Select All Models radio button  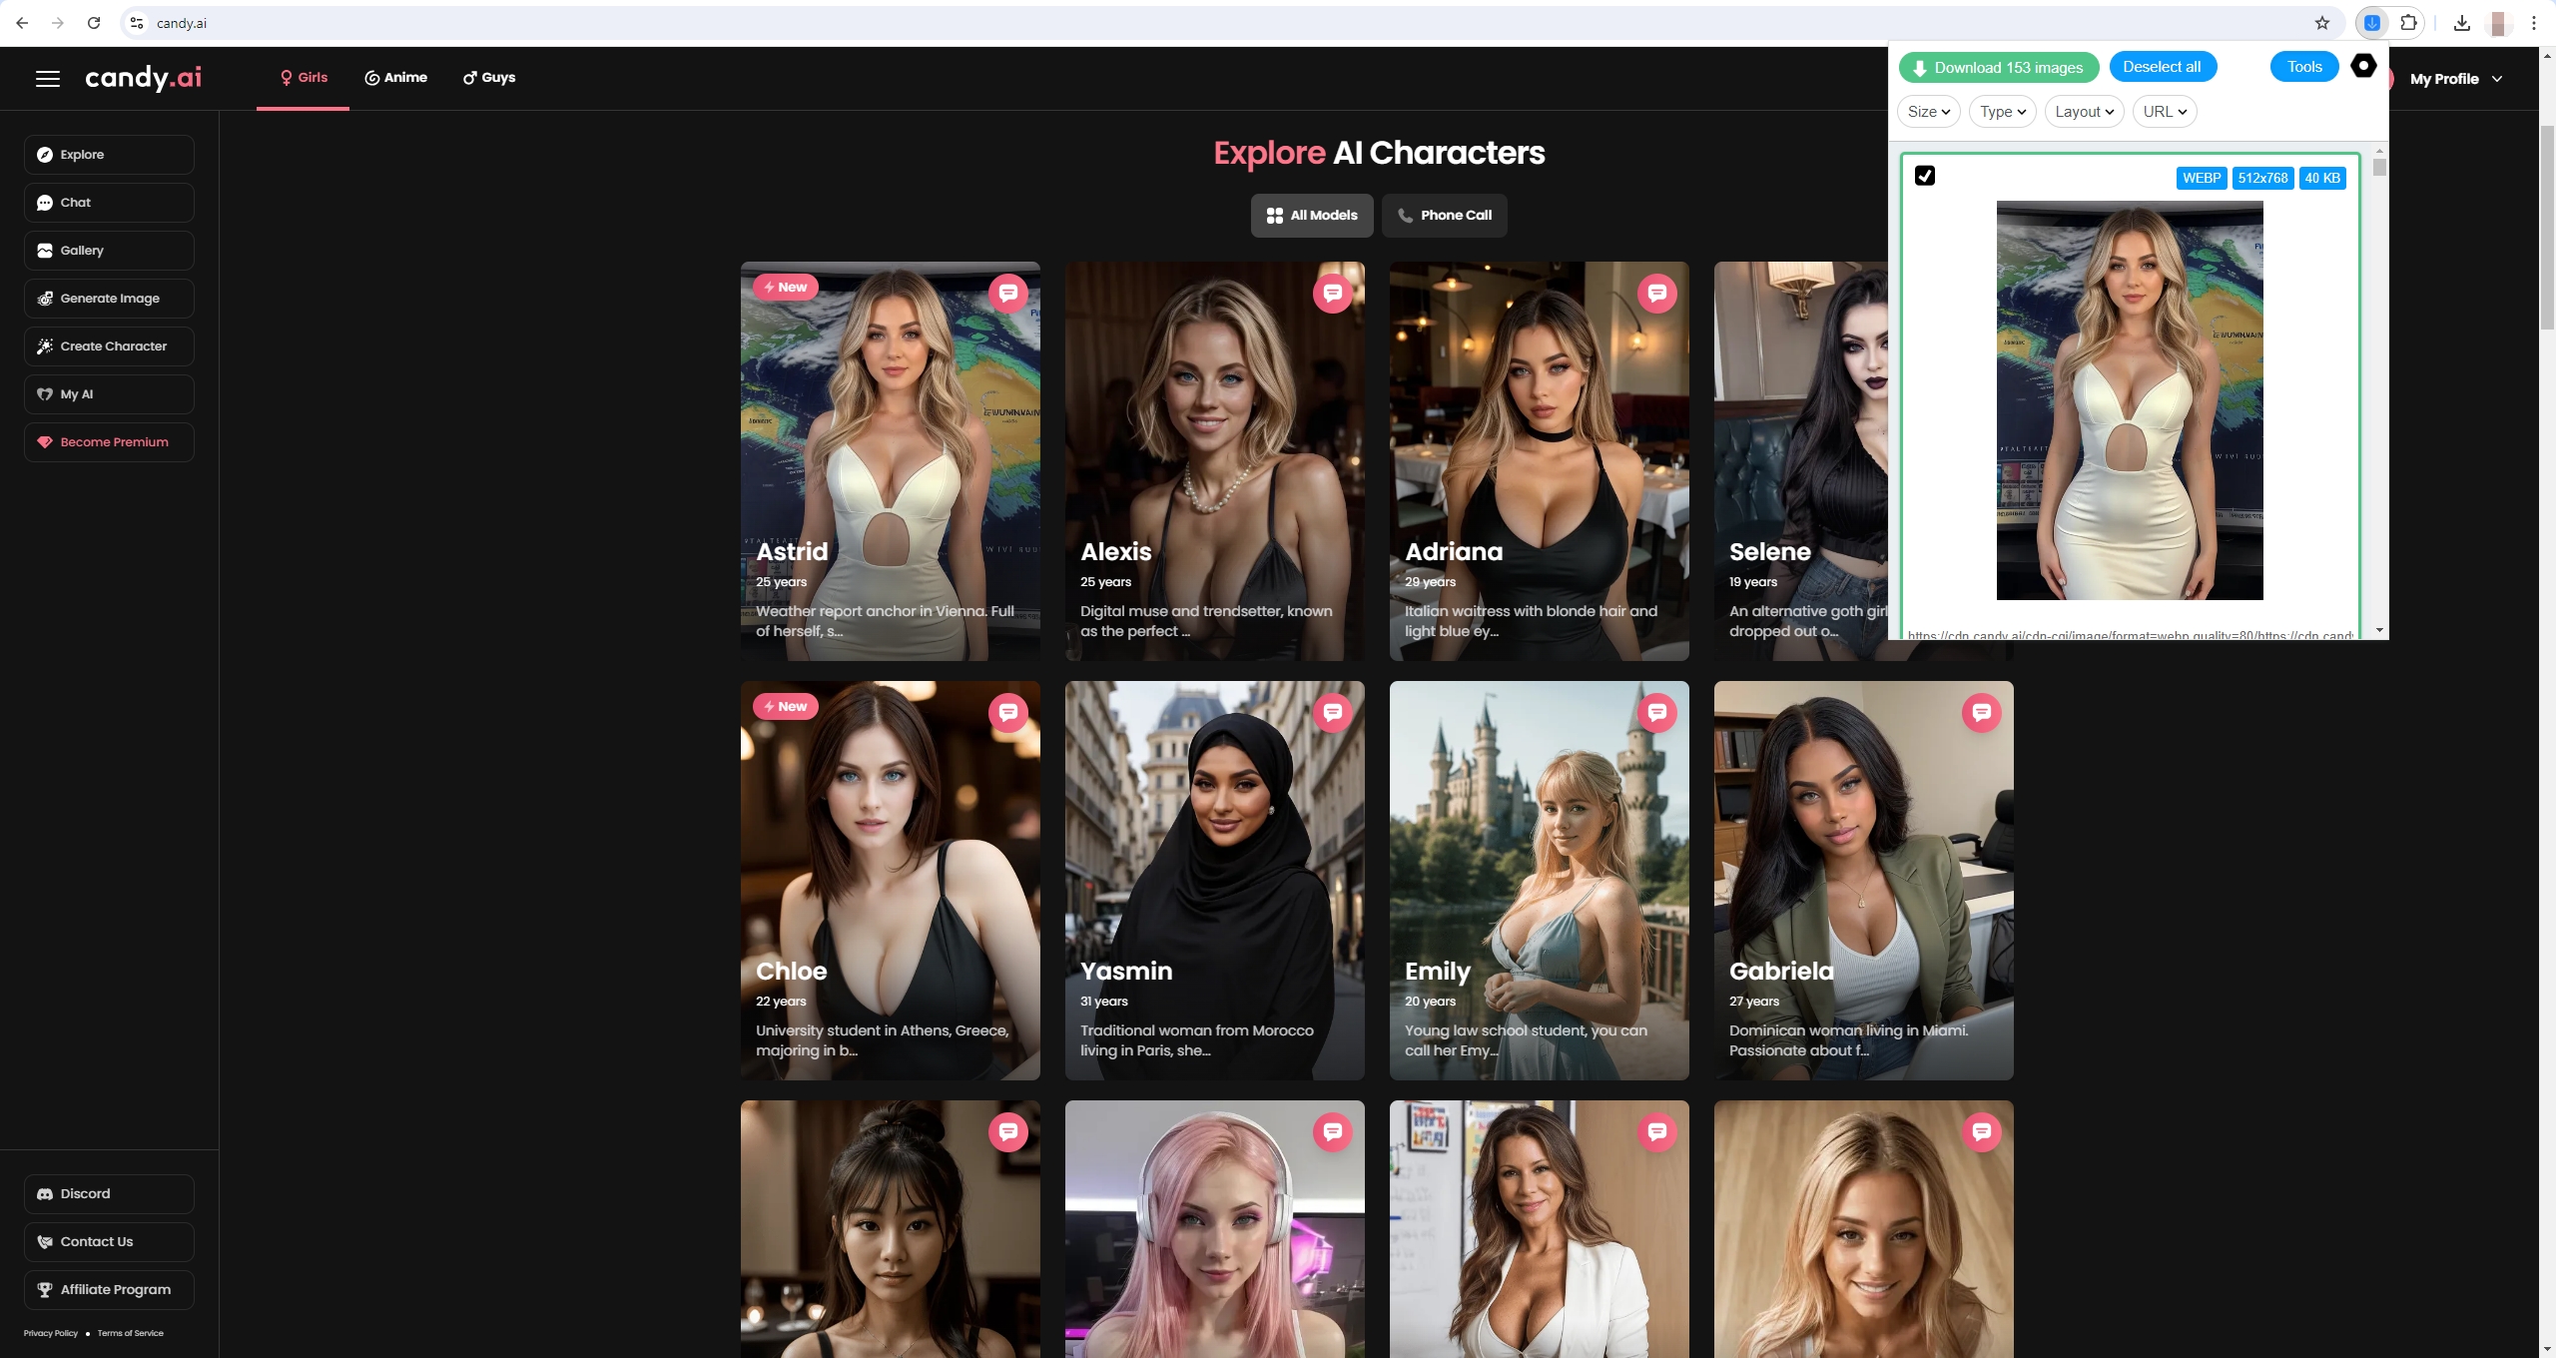(x=1317, y=215)
